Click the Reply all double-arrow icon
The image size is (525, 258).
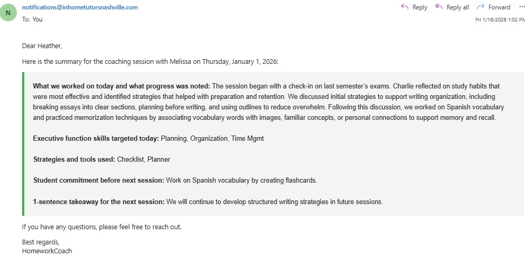tap(439, 7)
